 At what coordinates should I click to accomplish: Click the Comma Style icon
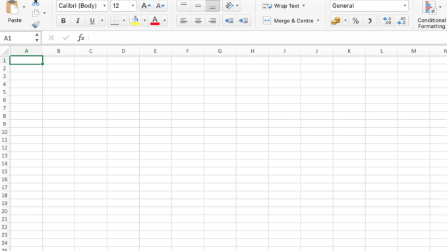(x=370, y=20)
